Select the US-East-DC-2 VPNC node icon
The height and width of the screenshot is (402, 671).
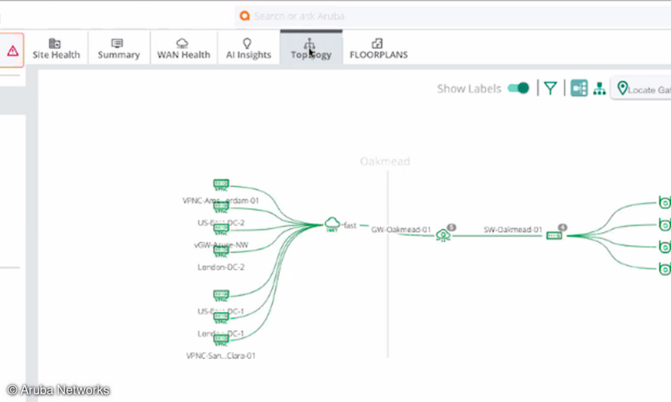coord(221,207)
